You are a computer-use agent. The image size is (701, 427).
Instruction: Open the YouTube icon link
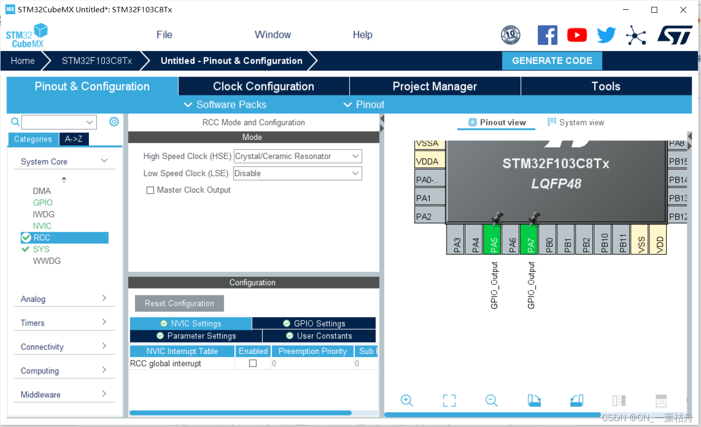click(577, 35)
